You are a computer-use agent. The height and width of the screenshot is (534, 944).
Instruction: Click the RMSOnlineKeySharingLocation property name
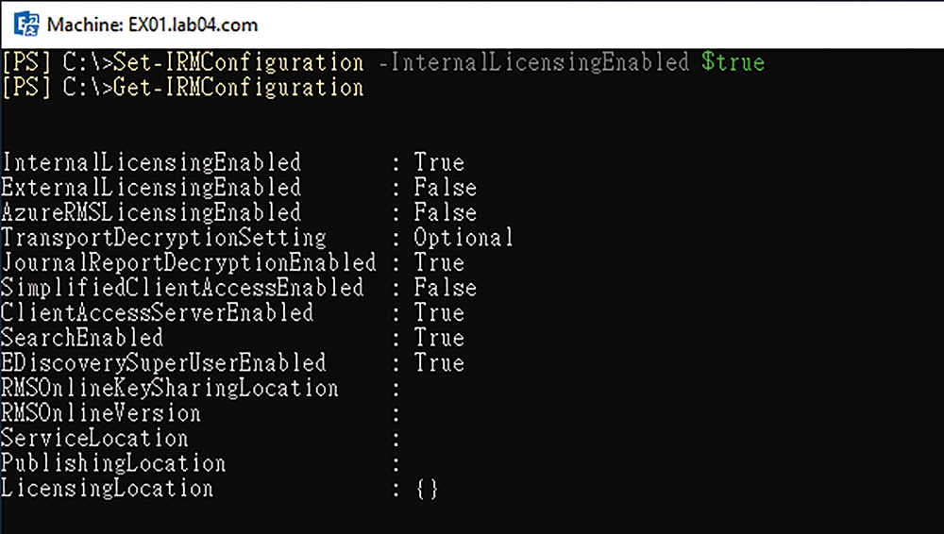[170, 389]
